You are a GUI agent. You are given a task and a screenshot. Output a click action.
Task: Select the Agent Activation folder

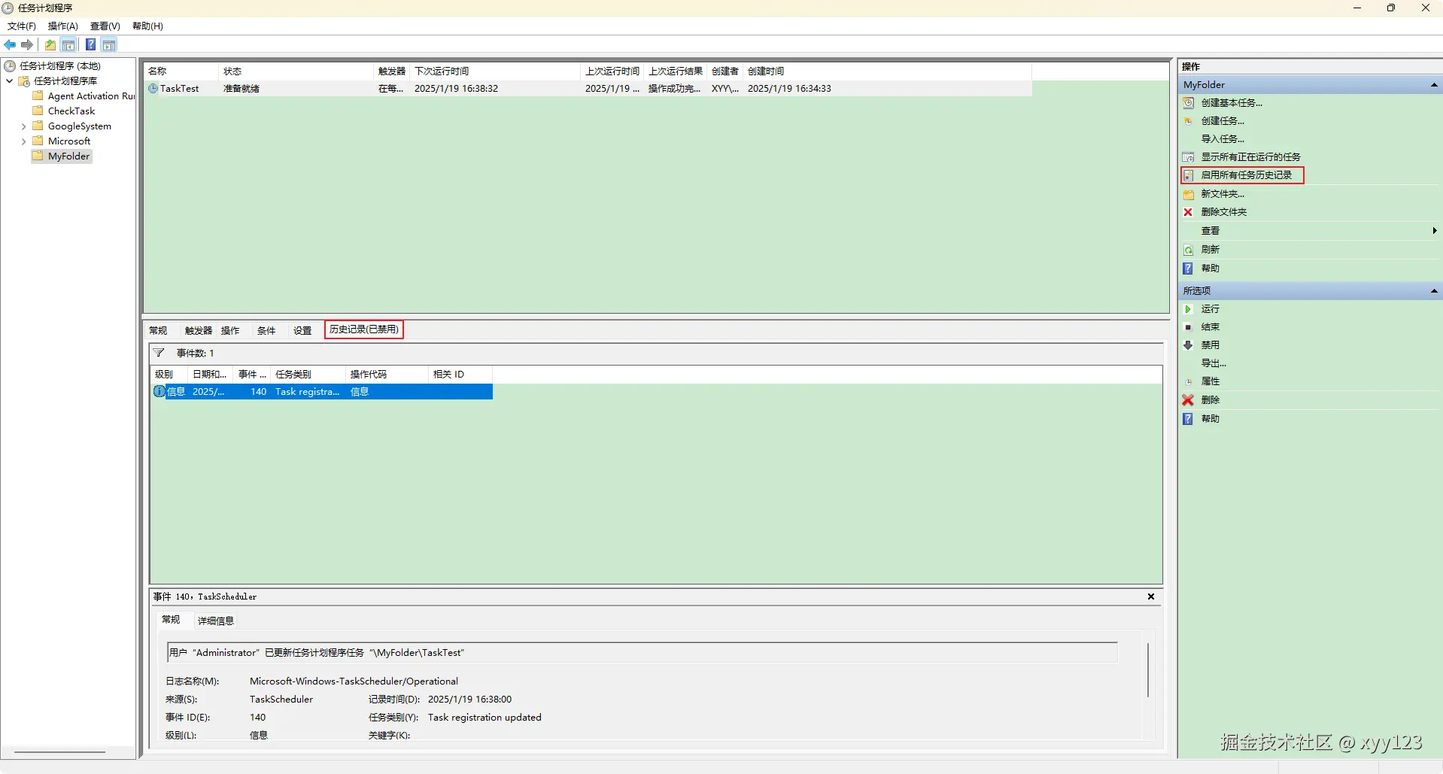tap(84, 96)
